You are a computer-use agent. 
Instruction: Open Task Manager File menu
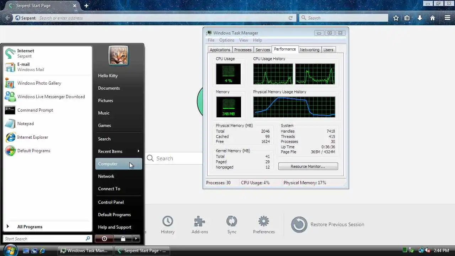point(211,40)
